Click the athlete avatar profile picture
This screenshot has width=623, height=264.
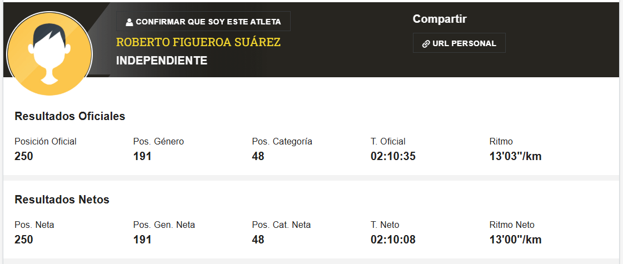[49, 54]
